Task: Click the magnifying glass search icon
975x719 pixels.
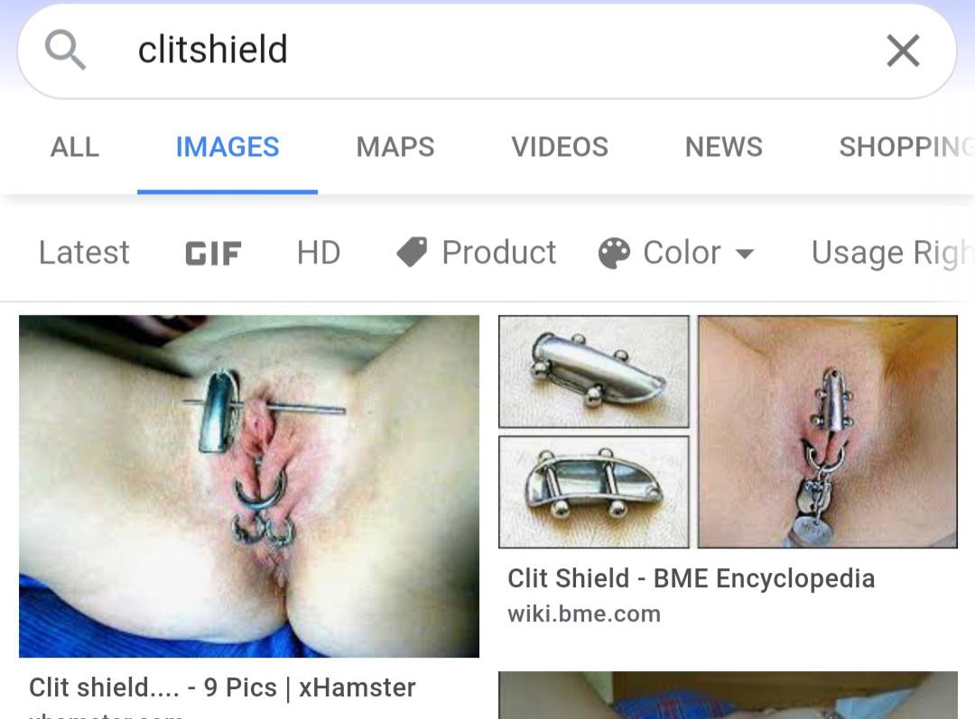Action: point(65,51)
